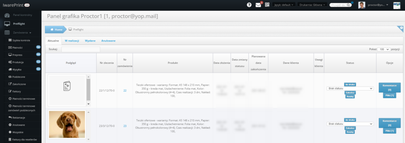The image size is (405, 143).
Task: Open order number 23 link
Action: (125, 126)
